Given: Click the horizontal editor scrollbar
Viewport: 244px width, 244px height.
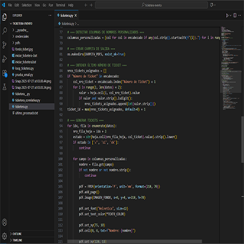Looking at the screenshot, I should [135, 241].
